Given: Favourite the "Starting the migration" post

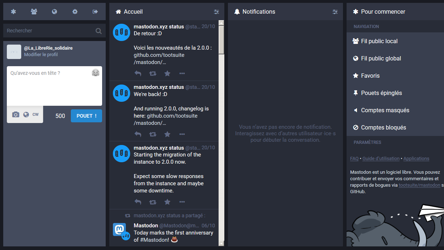Looking at the screenshot, I should (167, 202).
